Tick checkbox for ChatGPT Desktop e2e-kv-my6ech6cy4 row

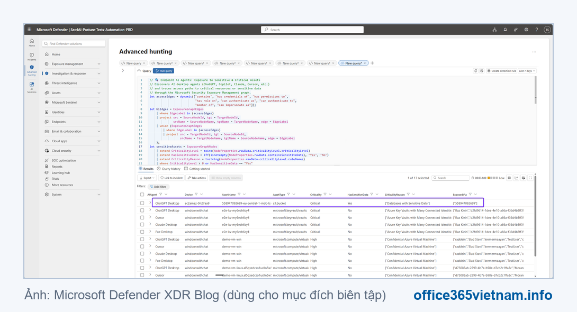[142, 210]
